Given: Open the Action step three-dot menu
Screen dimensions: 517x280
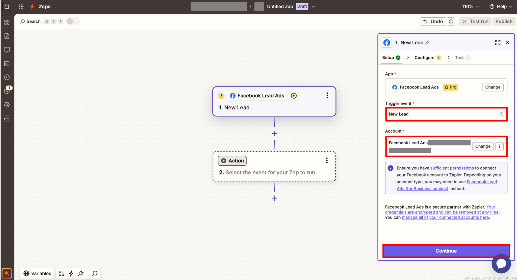Looking at the screenshot, I should click(x=327, y=161).
